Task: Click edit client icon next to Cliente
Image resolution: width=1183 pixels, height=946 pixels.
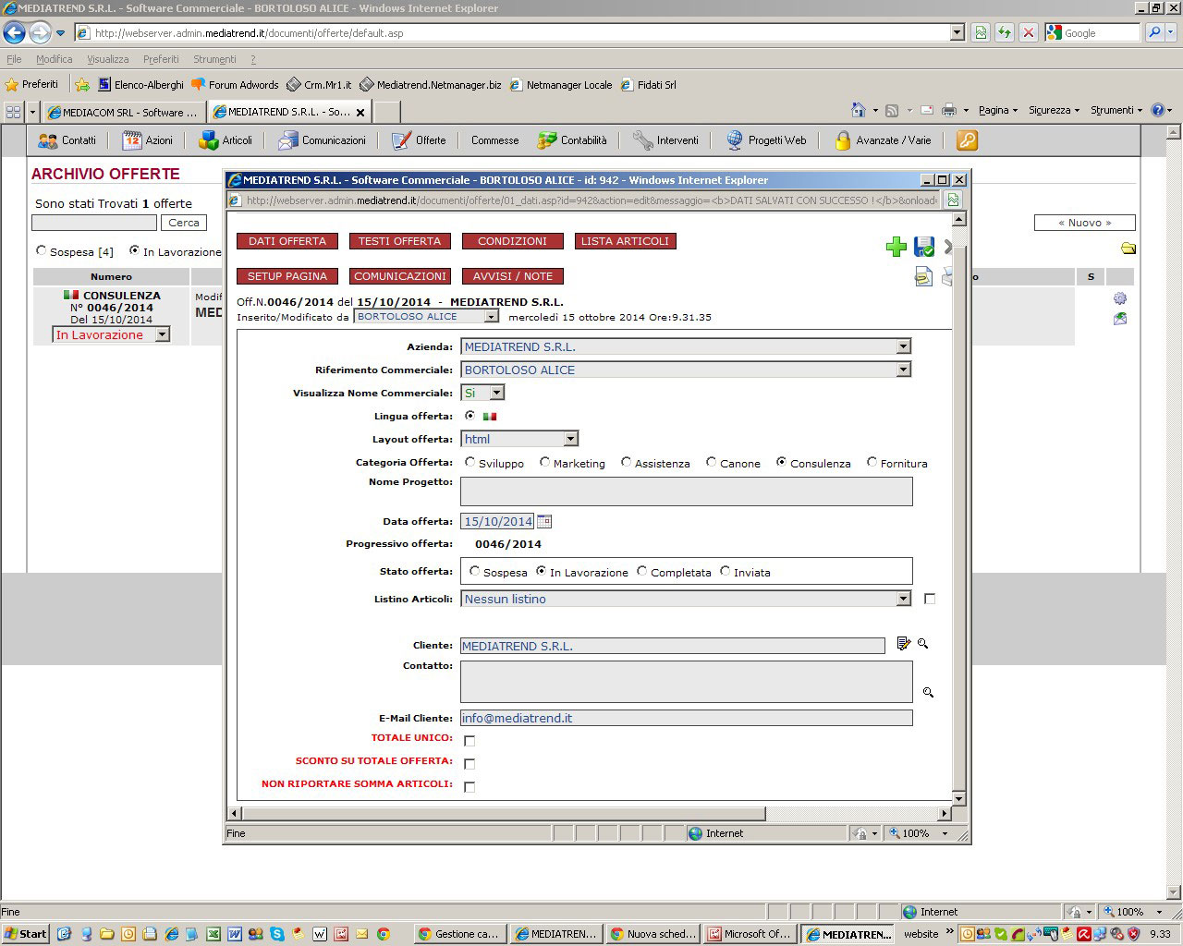Action: tap(903, 644)
